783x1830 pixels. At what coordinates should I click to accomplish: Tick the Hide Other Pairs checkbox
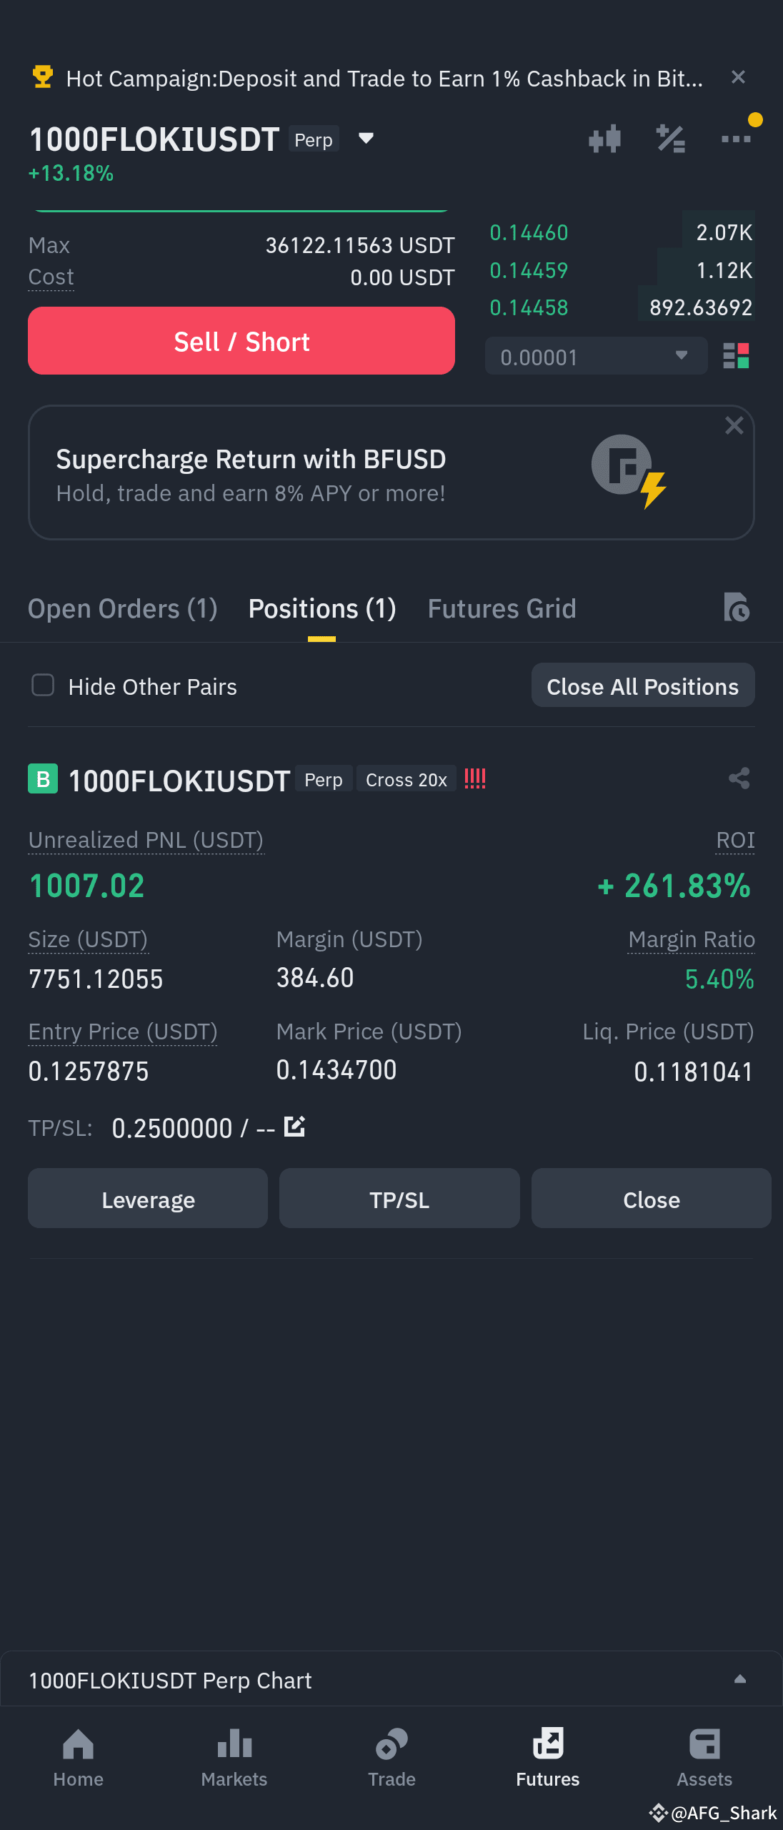[x=43, y=685]
